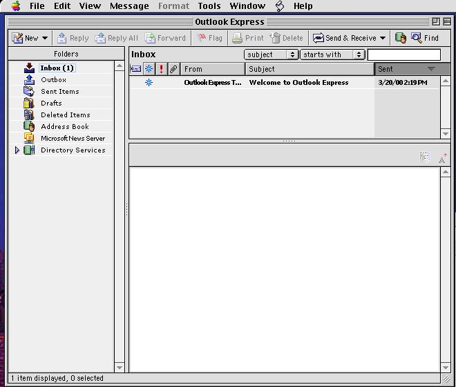Click the Reply toolbar button
456x387 pixels.
pos(73,38)
